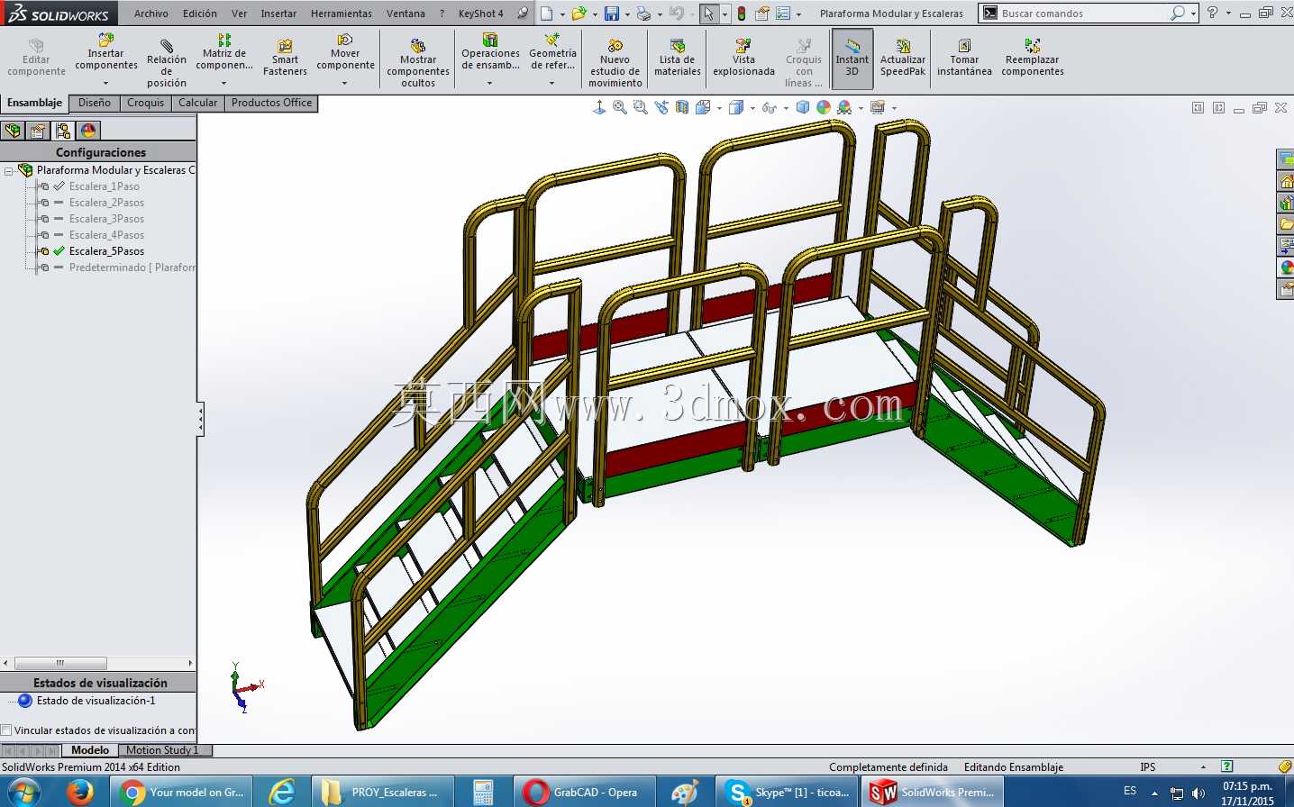The image size is (1294, 807).
Task: Click the KeyShot render pin icon
Action: (523, 14)
